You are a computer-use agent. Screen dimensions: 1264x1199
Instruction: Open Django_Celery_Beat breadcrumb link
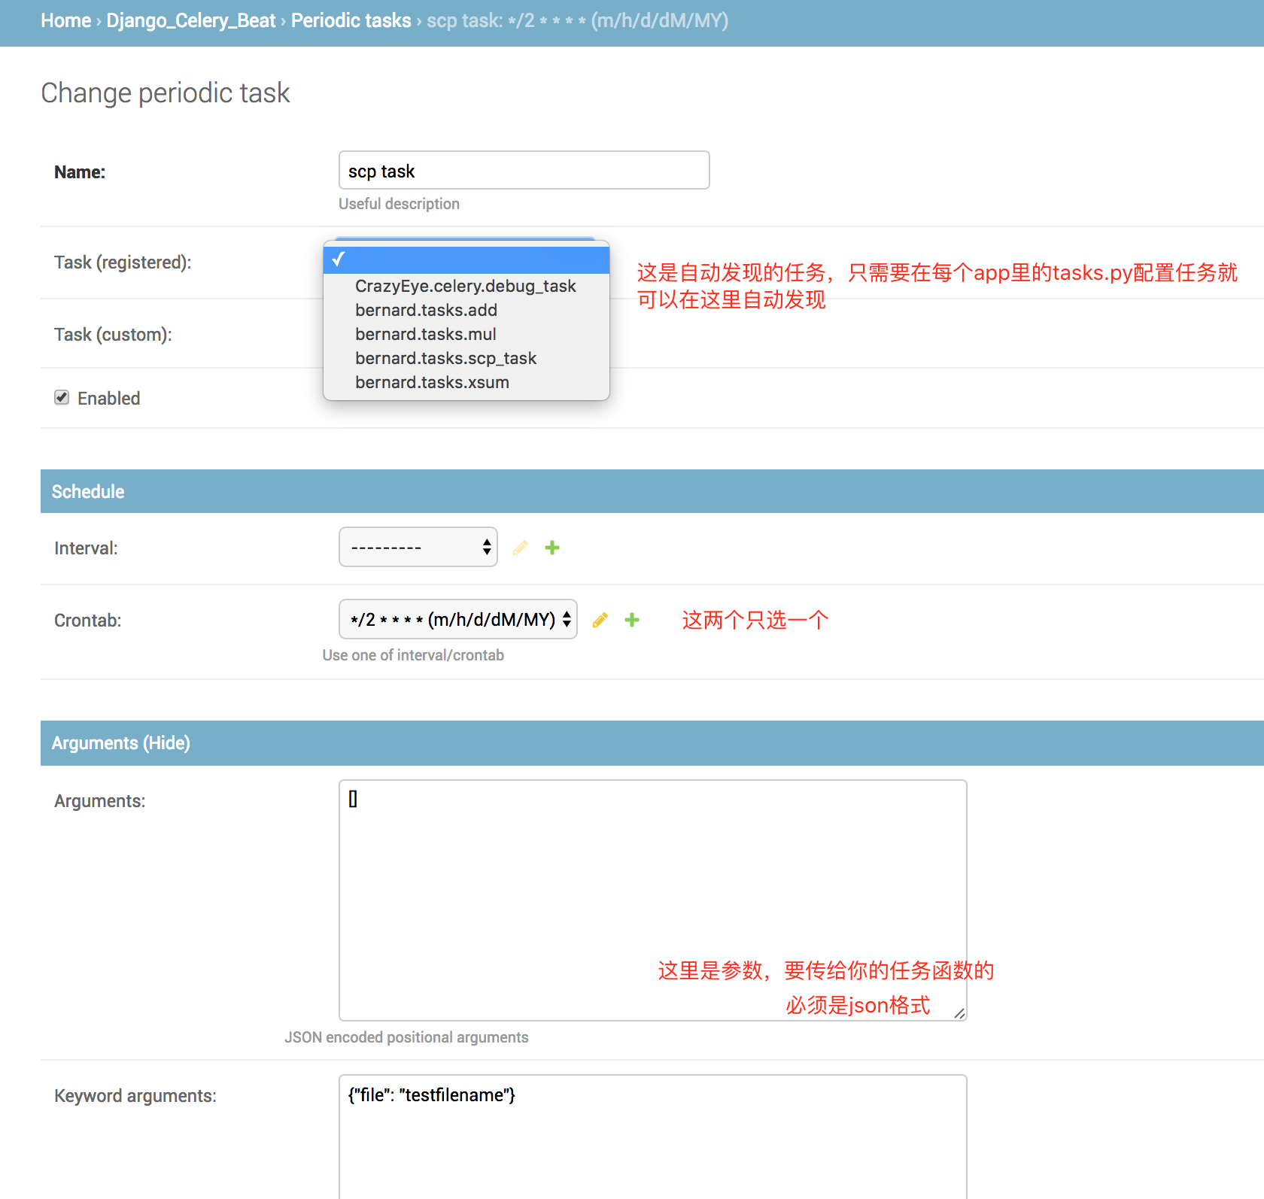191,21
